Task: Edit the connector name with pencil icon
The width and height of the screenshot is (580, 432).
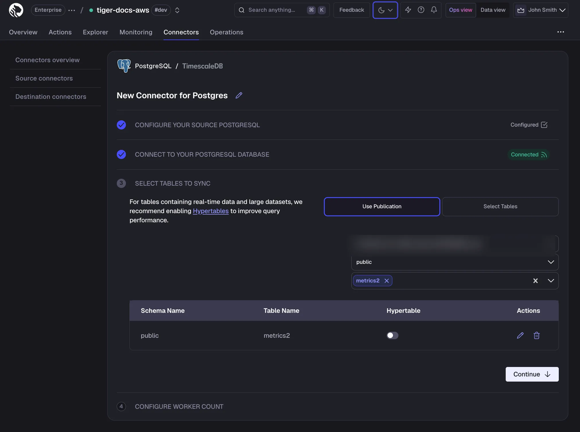Action: 239,95
